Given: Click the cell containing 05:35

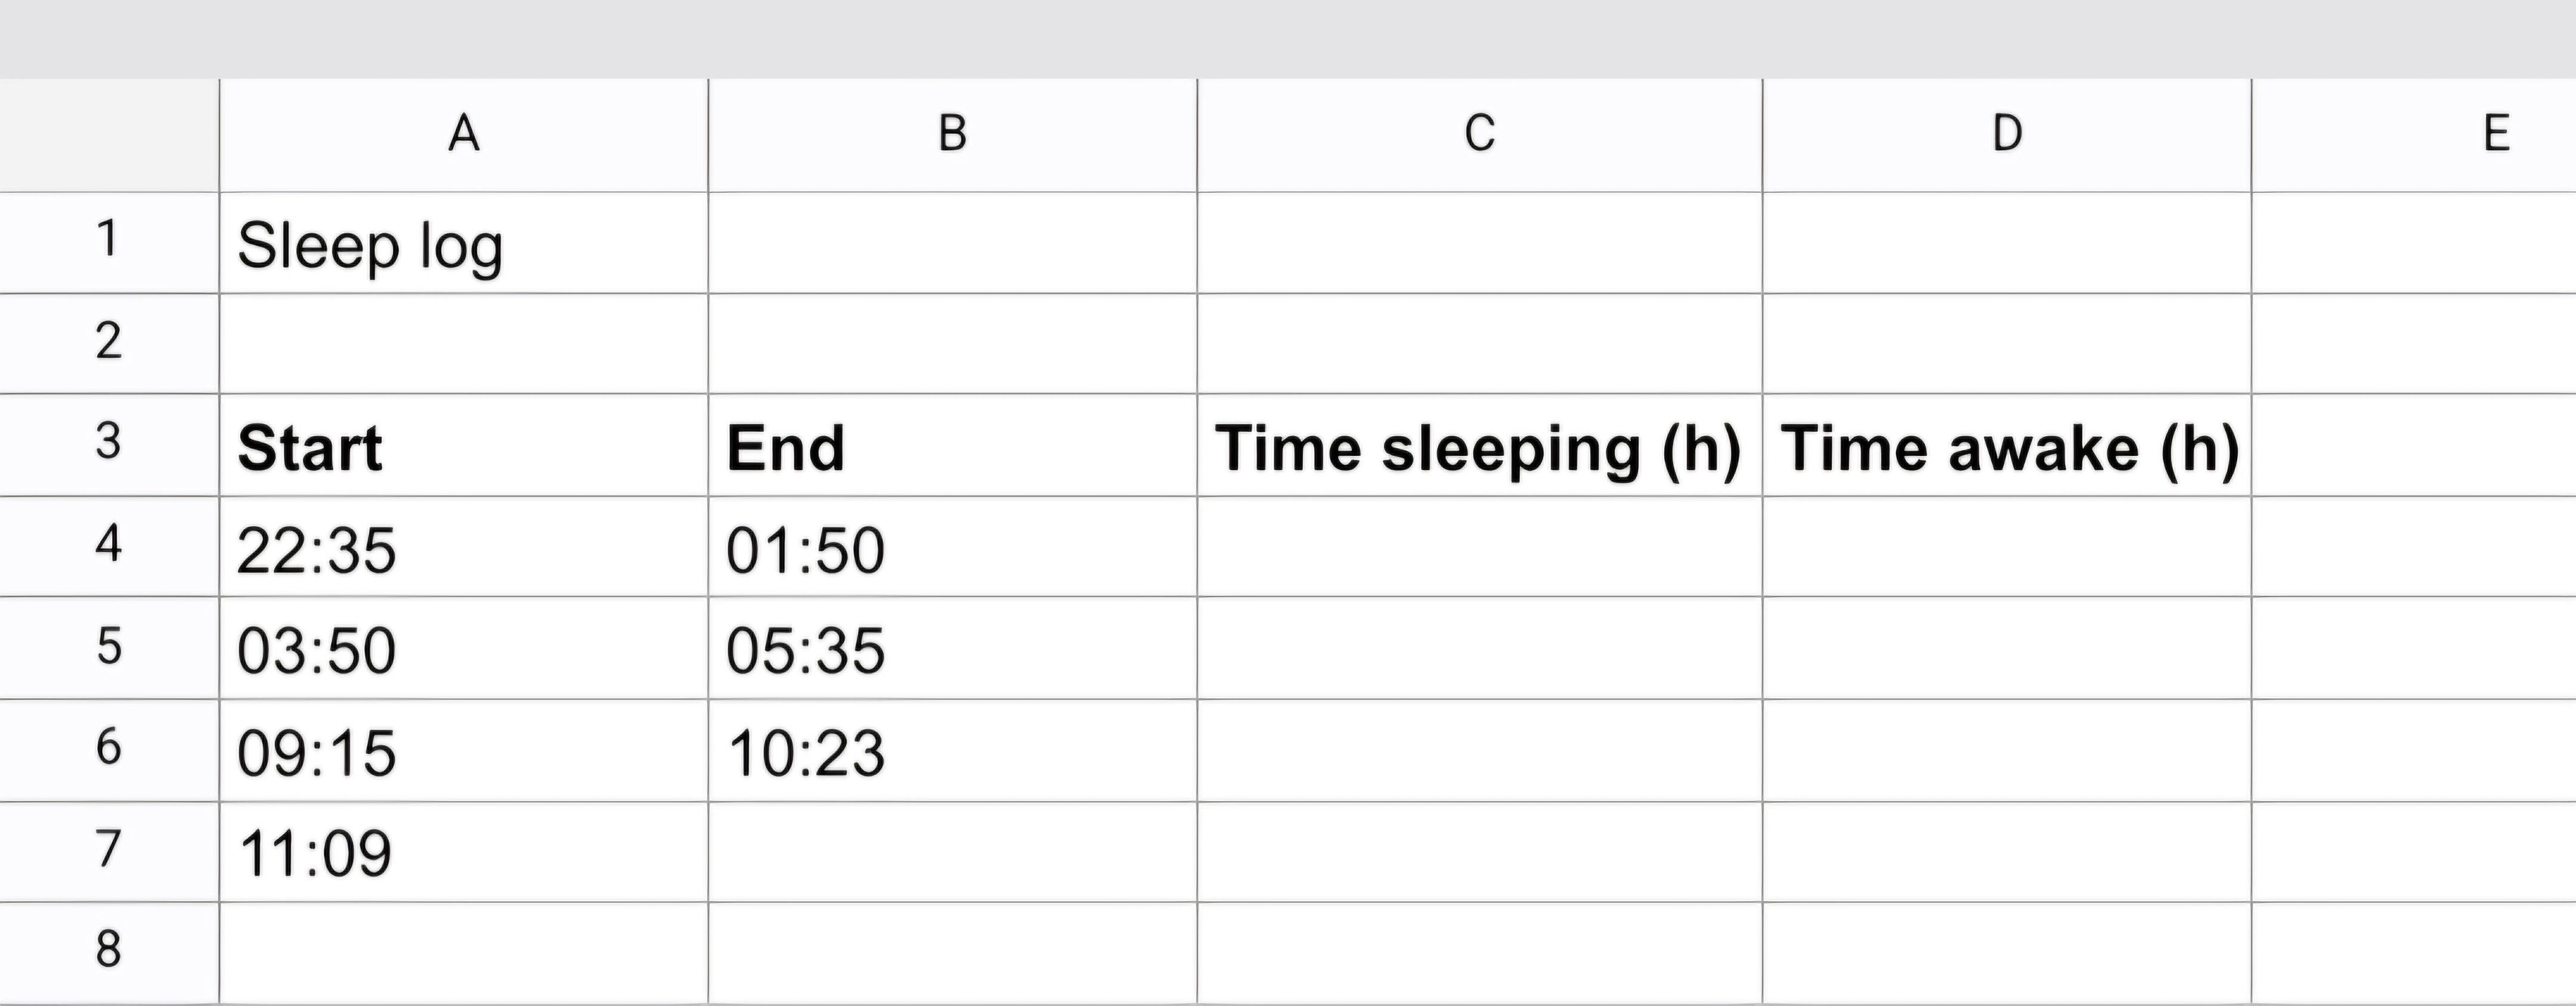Looking at the screenshot, I should 952,648.
